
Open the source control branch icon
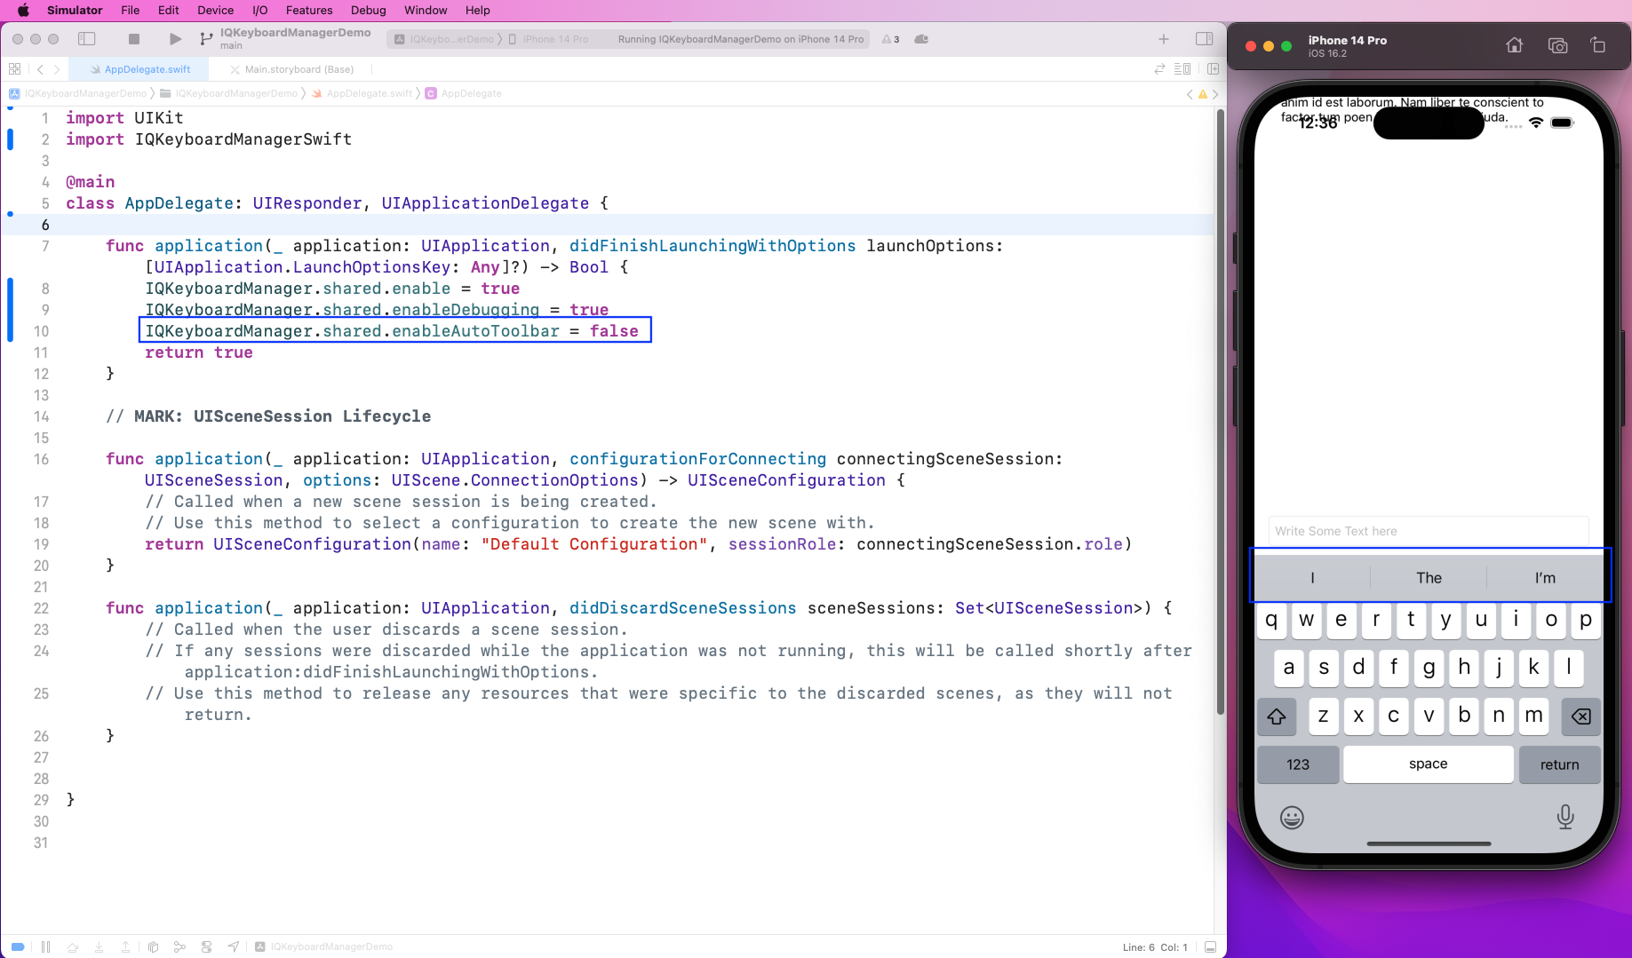point(206,39)
